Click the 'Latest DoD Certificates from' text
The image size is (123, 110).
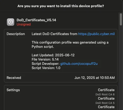54,34
